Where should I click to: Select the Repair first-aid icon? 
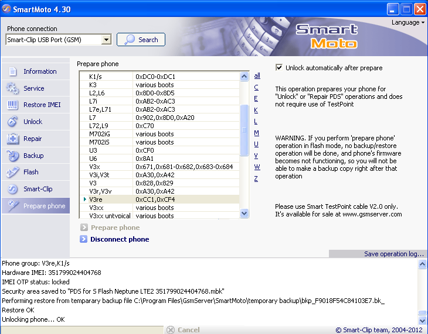(12, 139)
